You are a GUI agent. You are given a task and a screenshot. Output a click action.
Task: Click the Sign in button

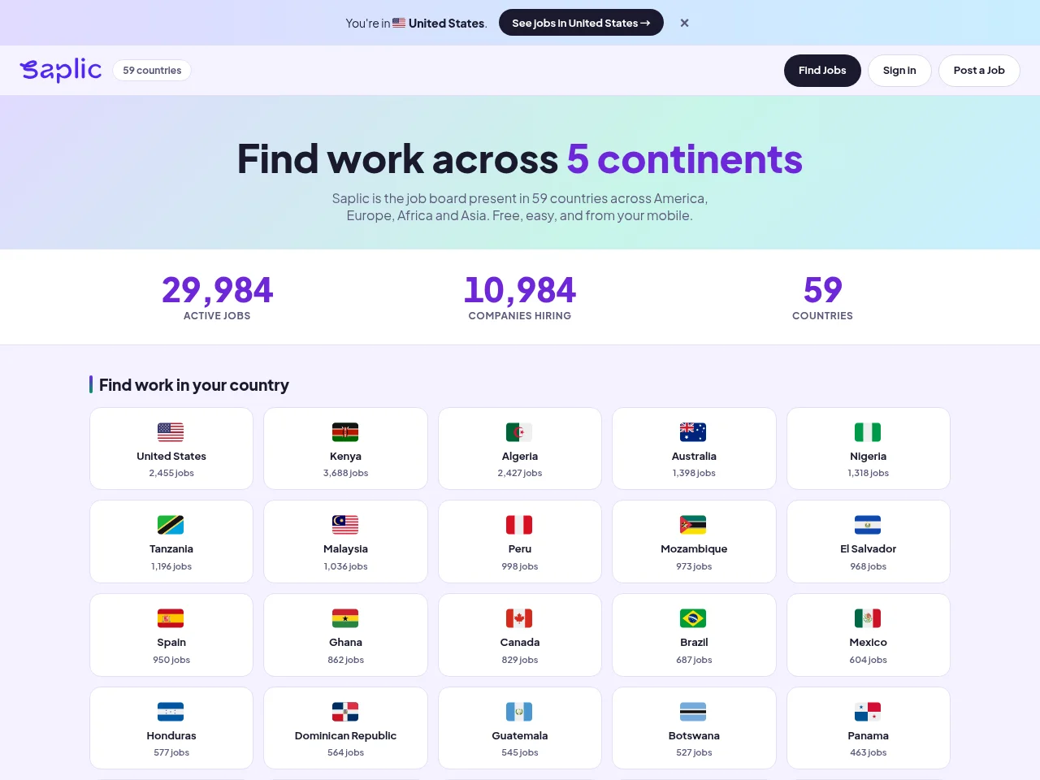(899, 71)
